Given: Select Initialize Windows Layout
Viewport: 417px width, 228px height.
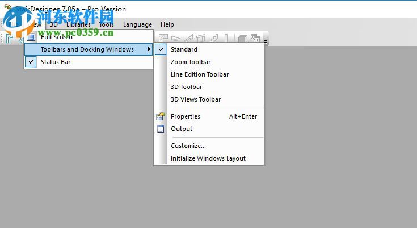Looking at the screenshot, I should (209, 158).
